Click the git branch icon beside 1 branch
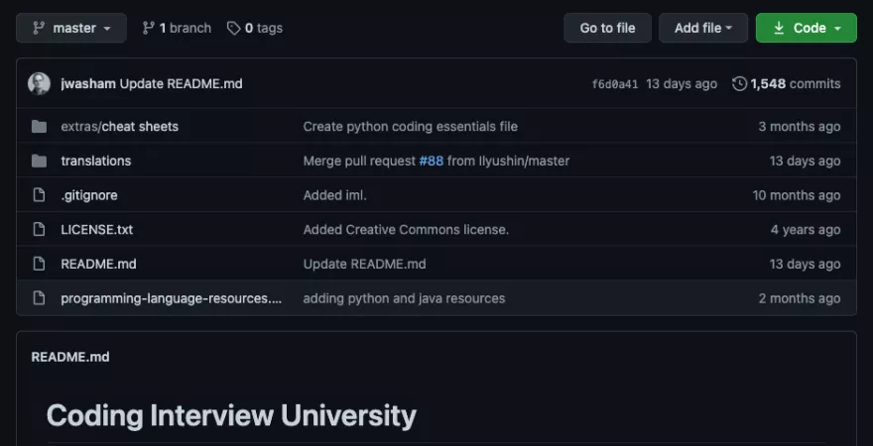The image size is (873, 446). point(149,28)
